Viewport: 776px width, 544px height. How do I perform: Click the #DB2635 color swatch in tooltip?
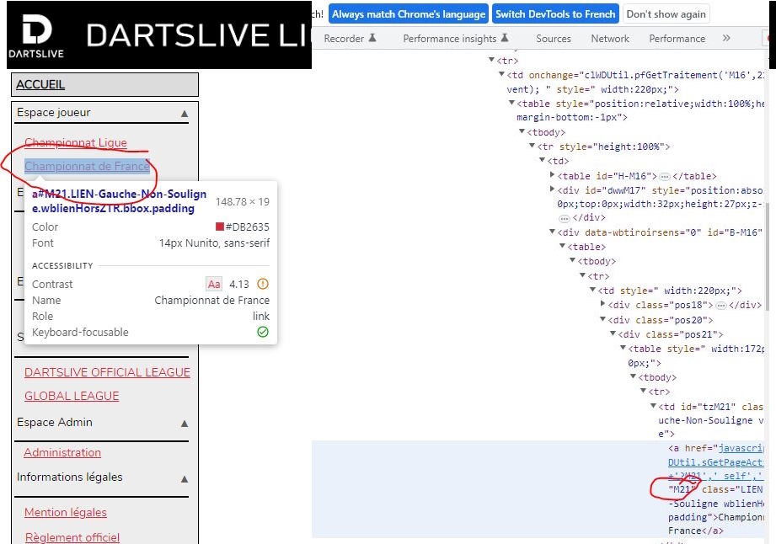(220, 227)
